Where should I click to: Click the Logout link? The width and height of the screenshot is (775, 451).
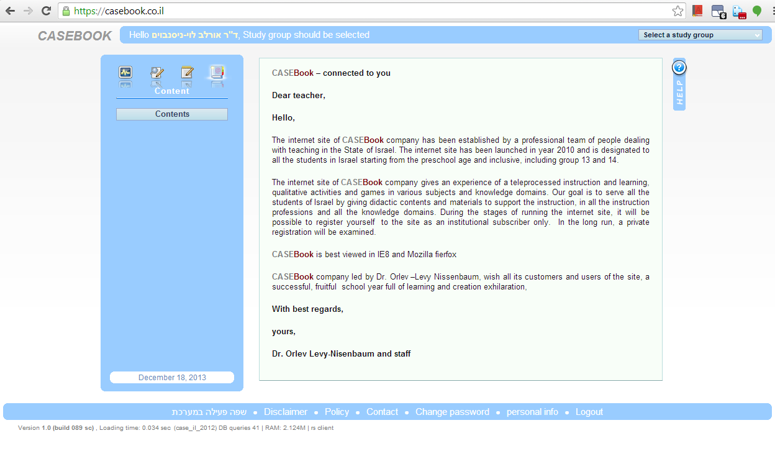(589, 412)
